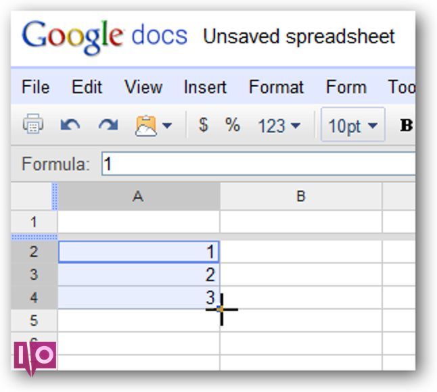
Task: Open the paste clipboard options icon
Action: click(154, 126)
